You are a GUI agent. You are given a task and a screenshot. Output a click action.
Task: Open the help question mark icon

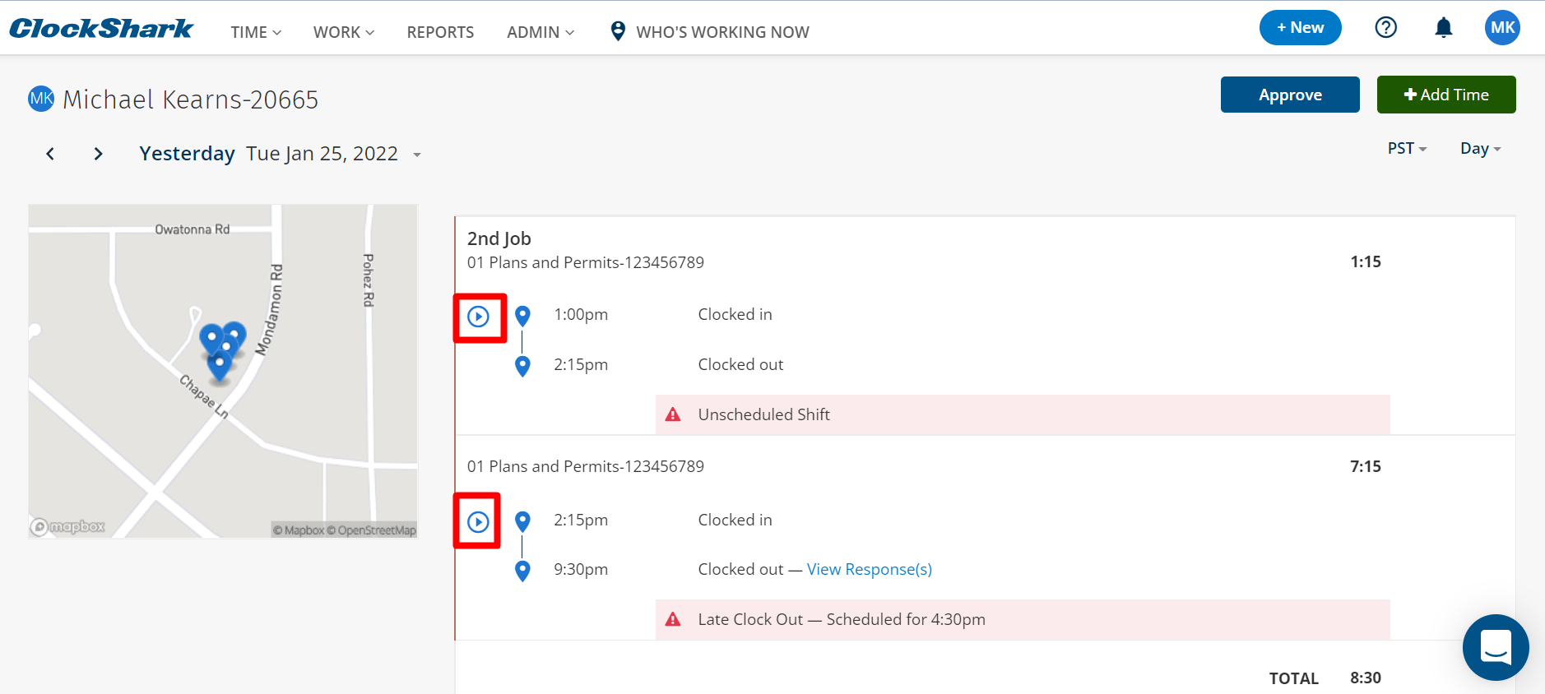click(1385, 28)
